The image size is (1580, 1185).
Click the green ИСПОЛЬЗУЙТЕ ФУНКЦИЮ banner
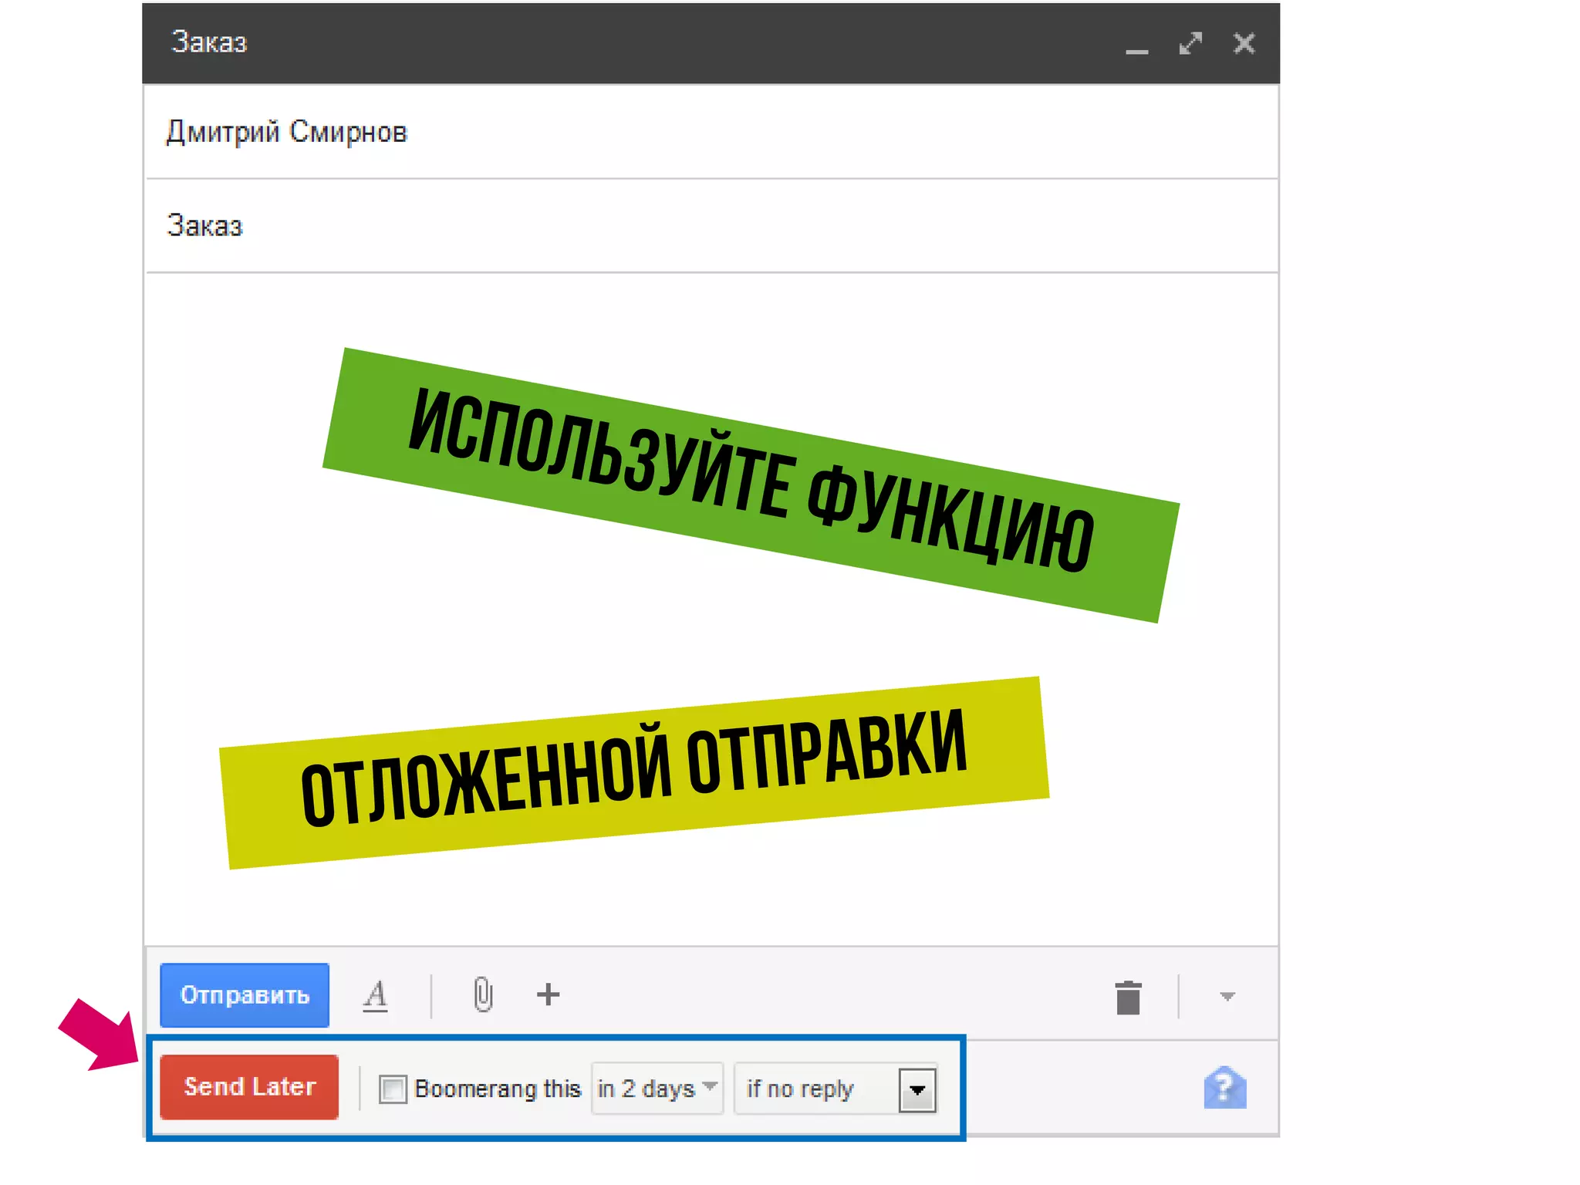coord(750,484)
